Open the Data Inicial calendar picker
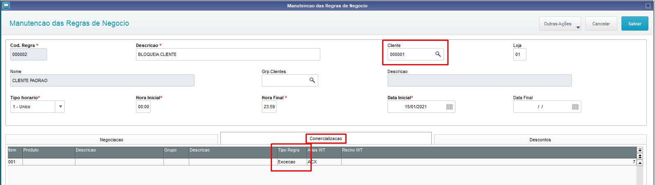This screenshot has height=185, width=655. 449,107
